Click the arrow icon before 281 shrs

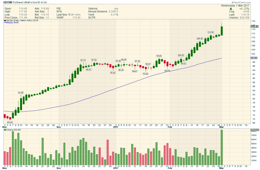69,15
